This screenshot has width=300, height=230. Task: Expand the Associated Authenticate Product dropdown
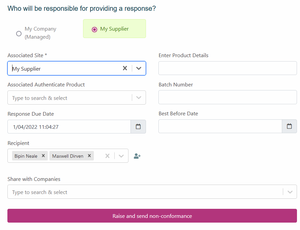139,98
